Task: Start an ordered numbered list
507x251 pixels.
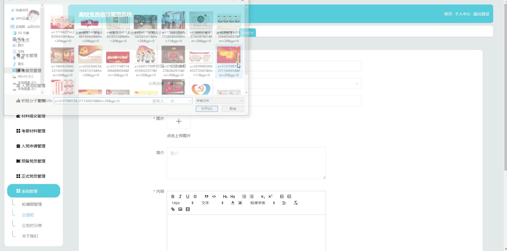Action: coord(244,196)
